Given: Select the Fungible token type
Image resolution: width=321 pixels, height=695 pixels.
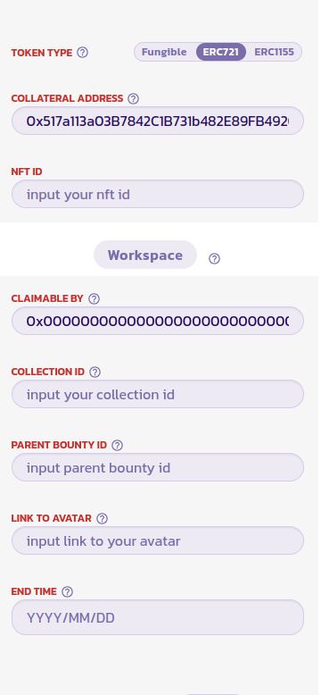Looking at the screenshot, I should [x=164, y=52].
